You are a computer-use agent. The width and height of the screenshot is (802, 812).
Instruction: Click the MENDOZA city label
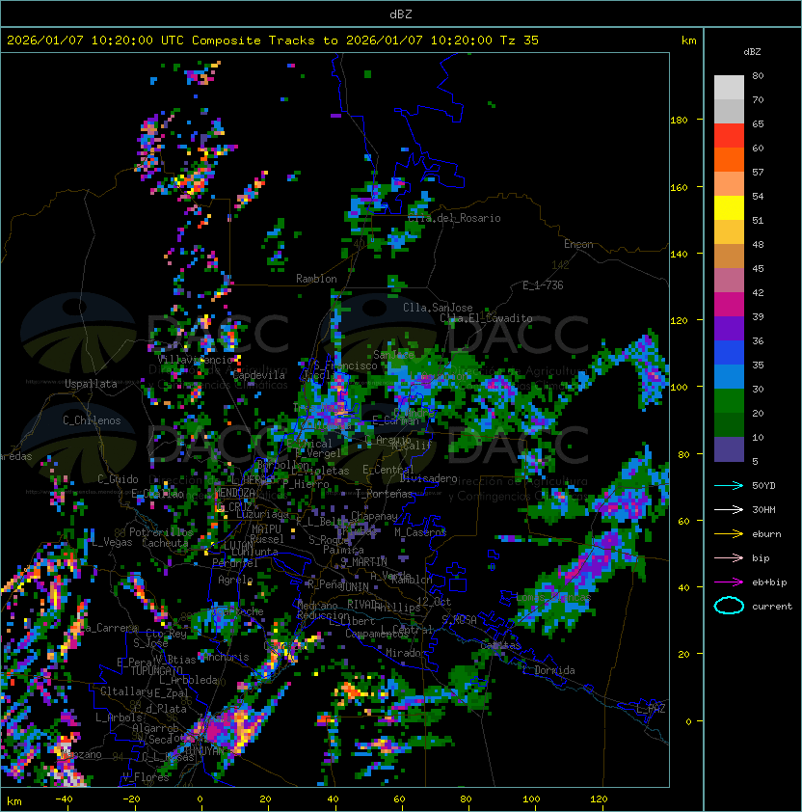(234, 493)
